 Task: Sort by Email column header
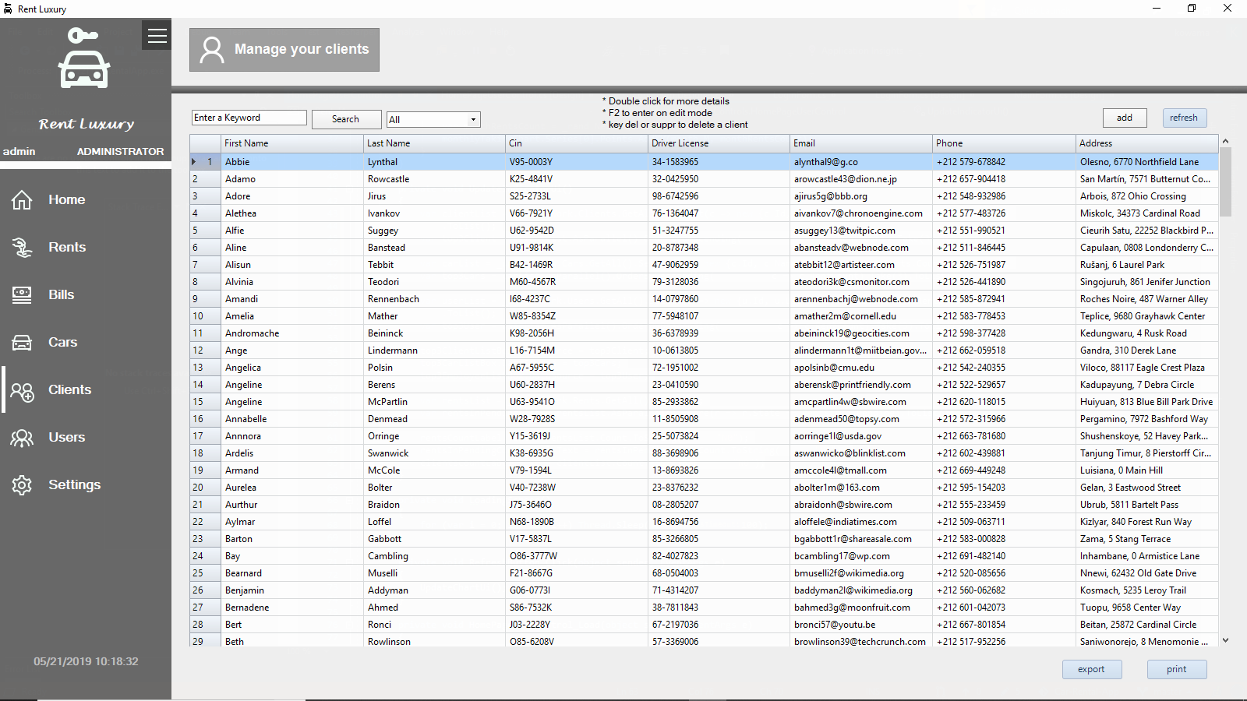861,143
